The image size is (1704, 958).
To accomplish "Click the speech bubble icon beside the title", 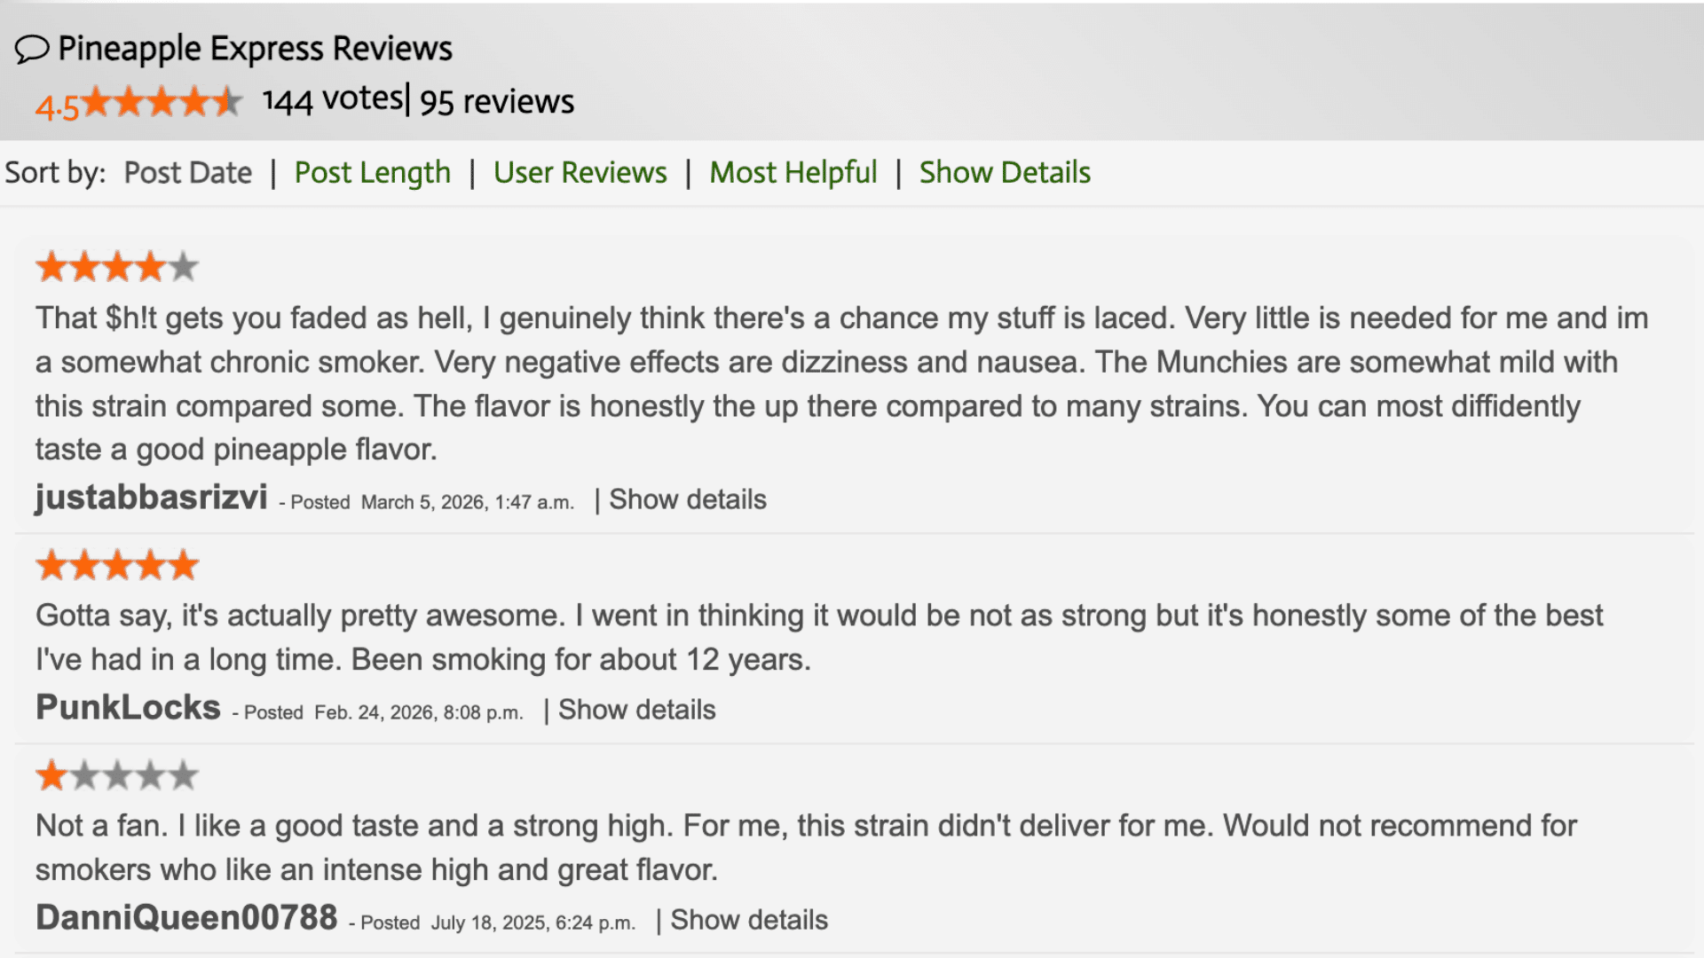I will [30, 49].
